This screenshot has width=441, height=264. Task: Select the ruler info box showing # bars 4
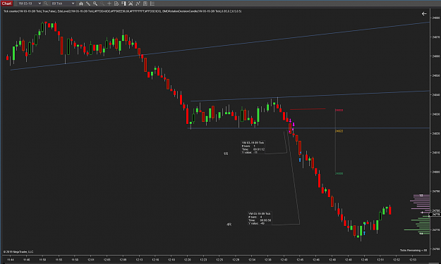(260, 218)
